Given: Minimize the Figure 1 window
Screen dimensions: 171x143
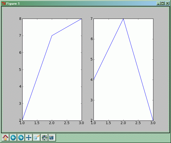Looking at the screenshot, I should pyautogui.click(x=159, y=3).
